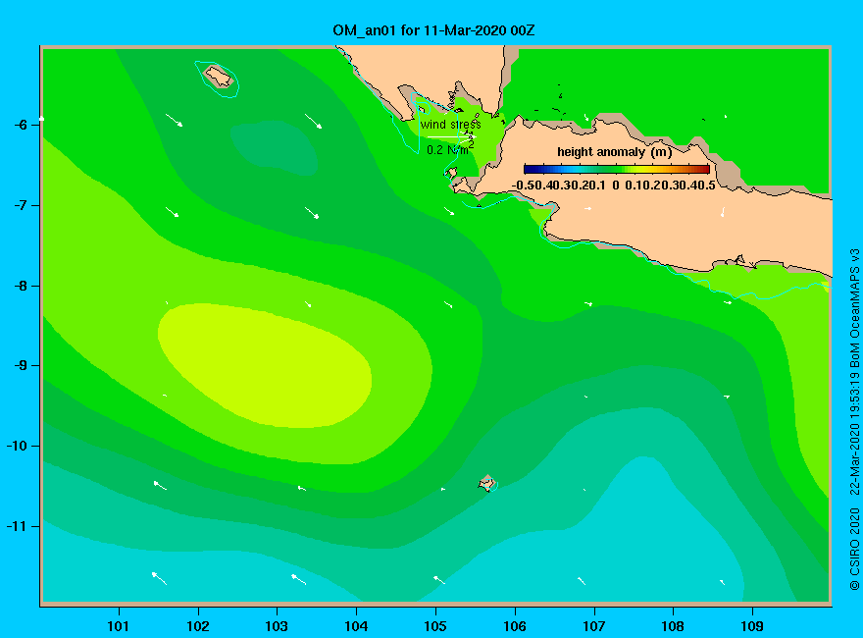Screen dimensions: 863x638
Task: Click the 'wind stress' legend label
Action: (x=450, y=125)
